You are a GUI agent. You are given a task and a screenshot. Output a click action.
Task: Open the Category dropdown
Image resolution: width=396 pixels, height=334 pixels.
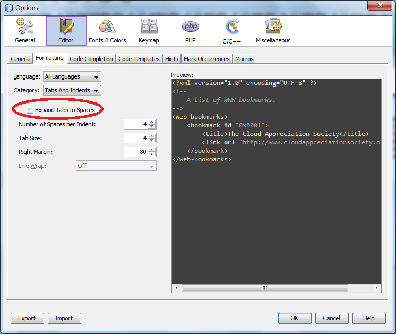click(72, 90)
